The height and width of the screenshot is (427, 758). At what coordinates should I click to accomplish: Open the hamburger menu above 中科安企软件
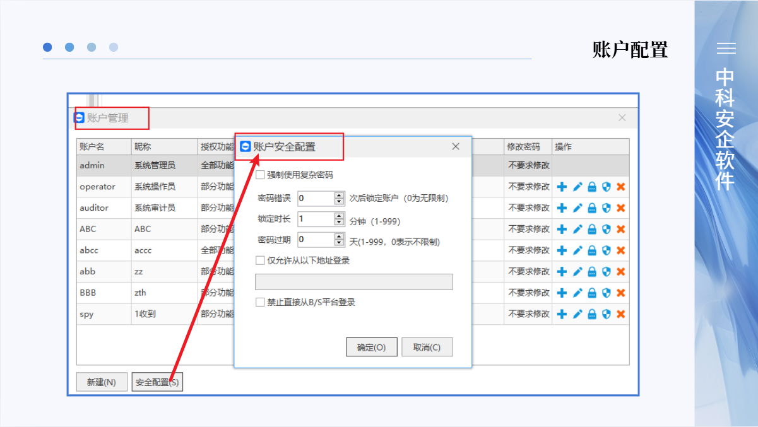click(726, 49)
